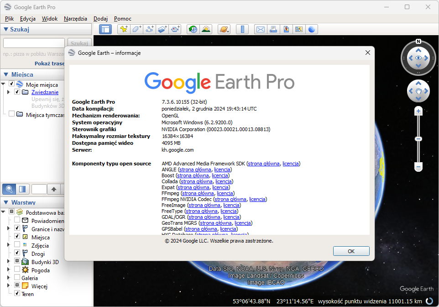Screen dimensions: 439x307
Task: Collapse the Warstwy panel
Action: pos(6,202)
